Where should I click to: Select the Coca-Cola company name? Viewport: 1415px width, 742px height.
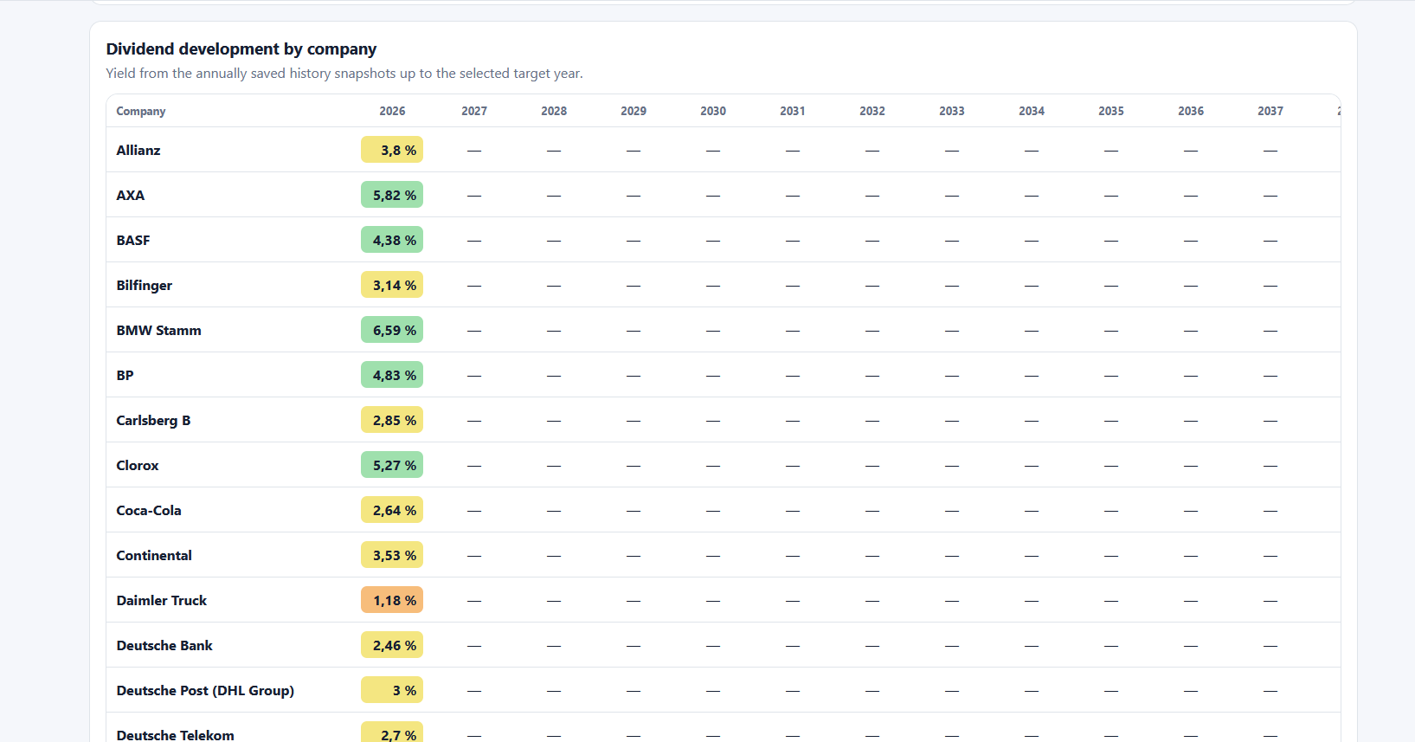coord(149,510)
